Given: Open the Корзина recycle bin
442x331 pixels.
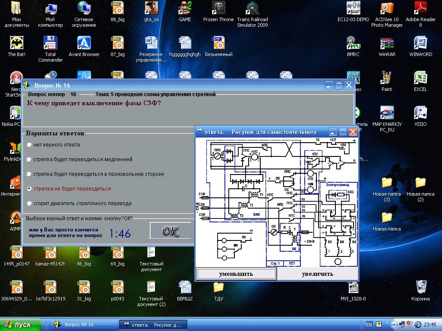Looking at the screenshot, I should click(420, 287).
